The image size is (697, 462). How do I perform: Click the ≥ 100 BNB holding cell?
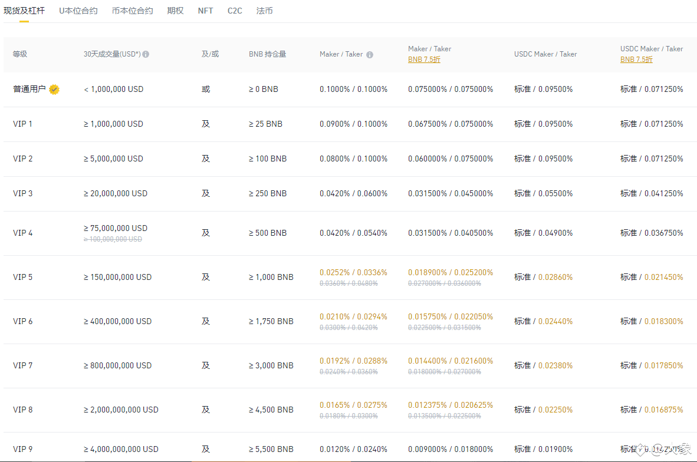point(268,159)
